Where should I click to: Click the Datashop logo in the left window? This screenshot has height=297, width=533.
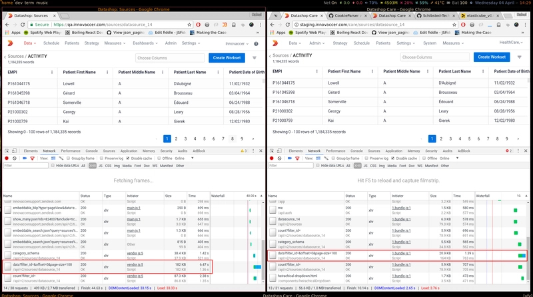[x=10, y=43]
